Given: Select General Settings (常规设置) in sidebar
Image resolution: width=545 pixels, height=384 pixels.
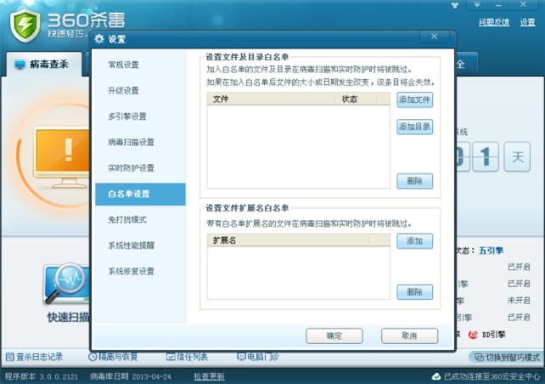Looking at the screenshot, I should [x=124, y=65].
